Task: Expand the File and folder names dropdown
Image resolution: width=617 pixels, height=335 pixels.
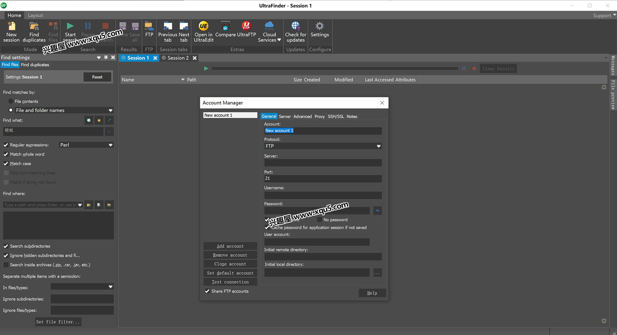Action: coord(110,110)
